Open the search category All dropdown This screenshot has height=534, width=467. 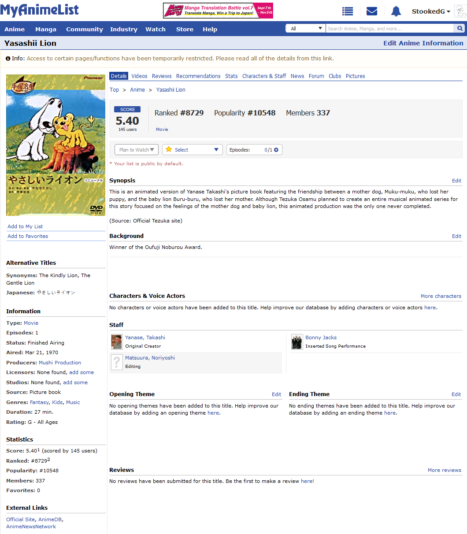306,29
